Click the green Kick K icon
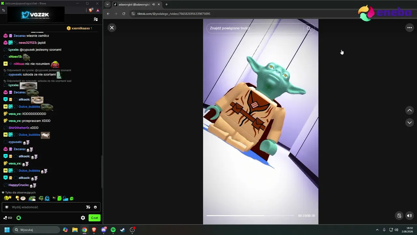This screenshot has width=417, height=235. [x=19, y=218]
